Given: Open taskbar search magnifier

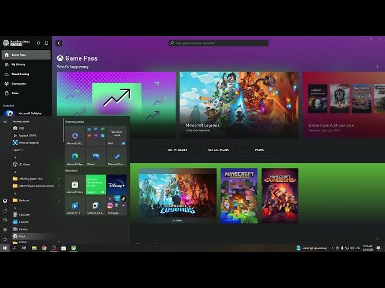Looking at the screenshot, I should (x=14, y=248).
